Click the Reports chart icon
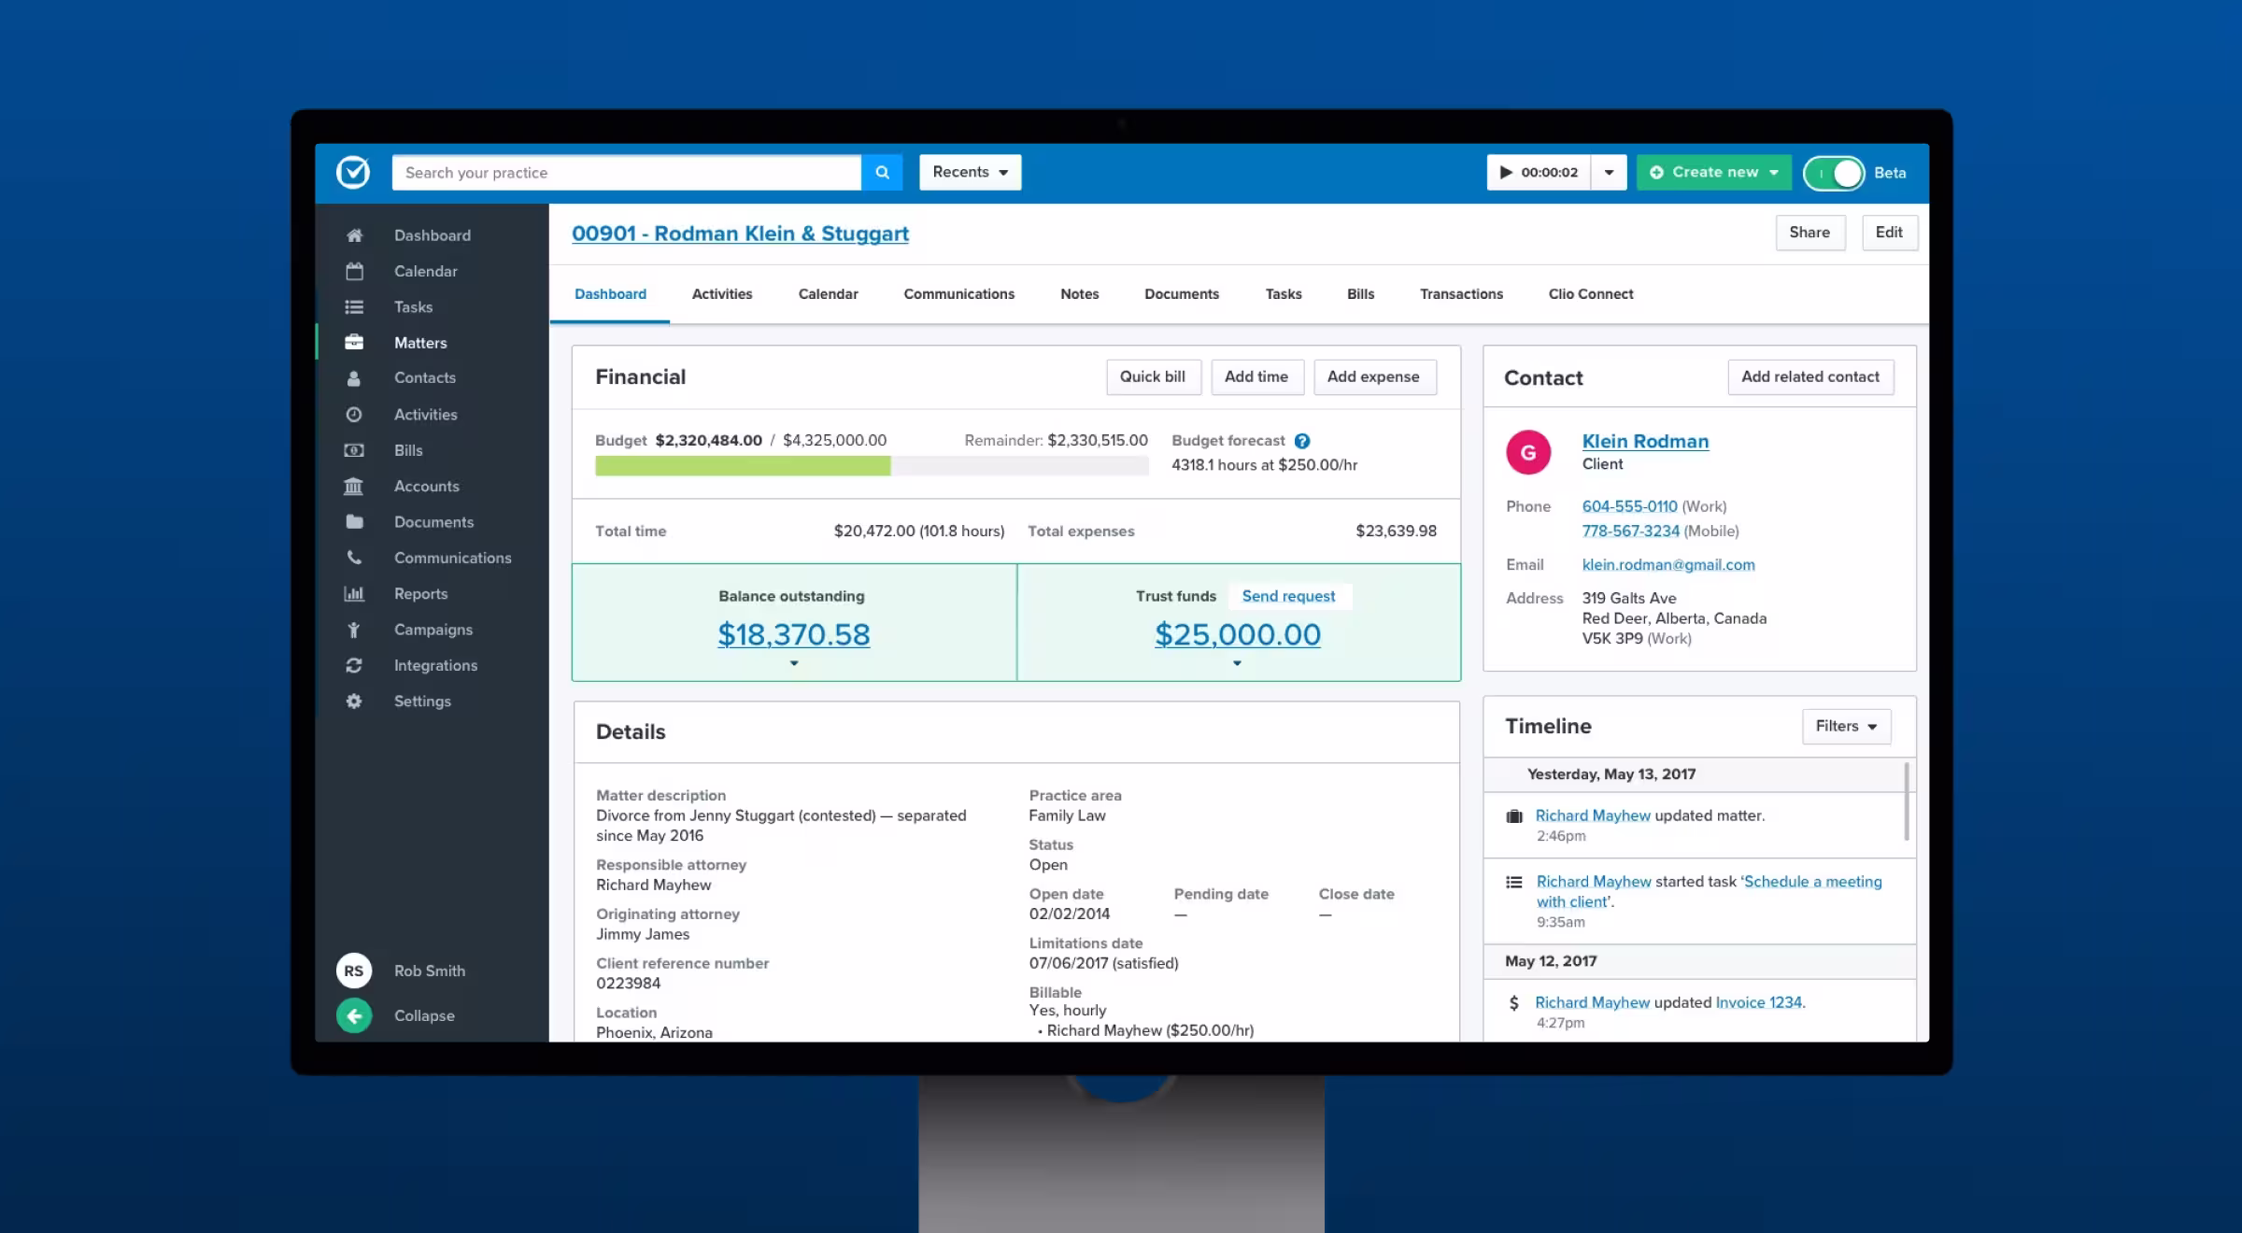 354,593
